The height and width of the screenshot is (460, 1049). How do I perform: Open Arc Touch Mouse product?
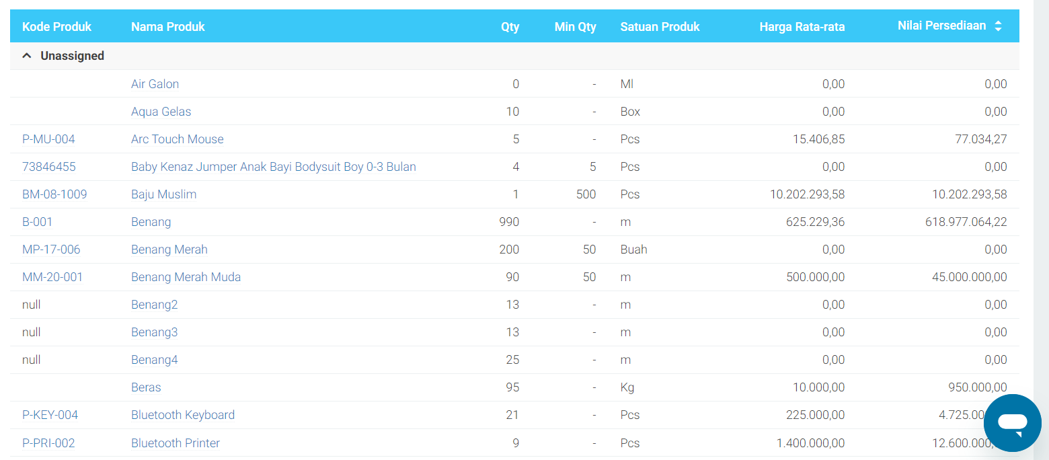pyautogui.click(x=177, y=139)
